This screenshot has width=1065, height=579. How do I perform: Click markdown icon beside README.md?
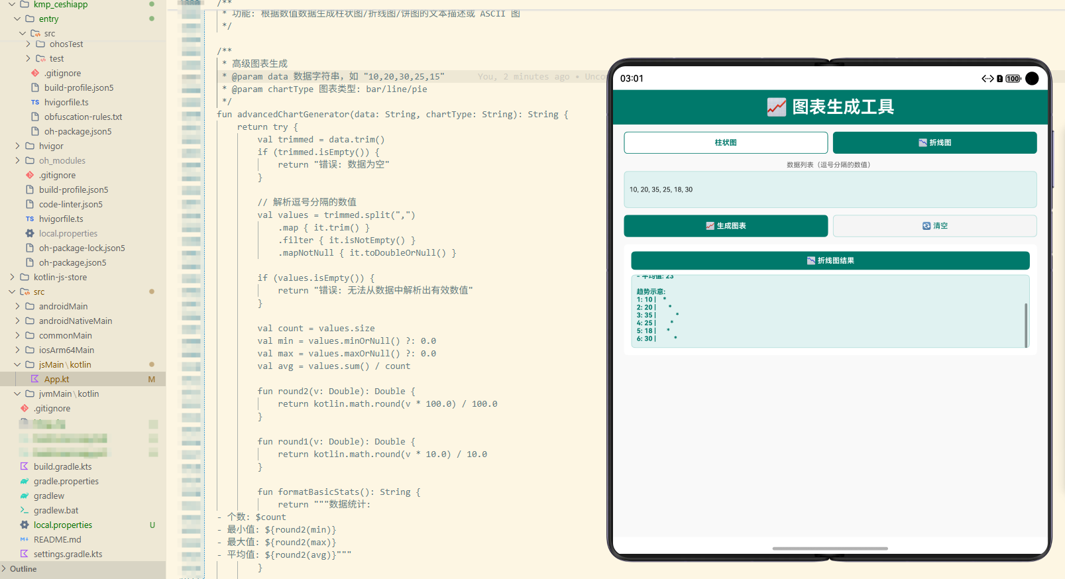pyautogui.click(x=25, y=540)
